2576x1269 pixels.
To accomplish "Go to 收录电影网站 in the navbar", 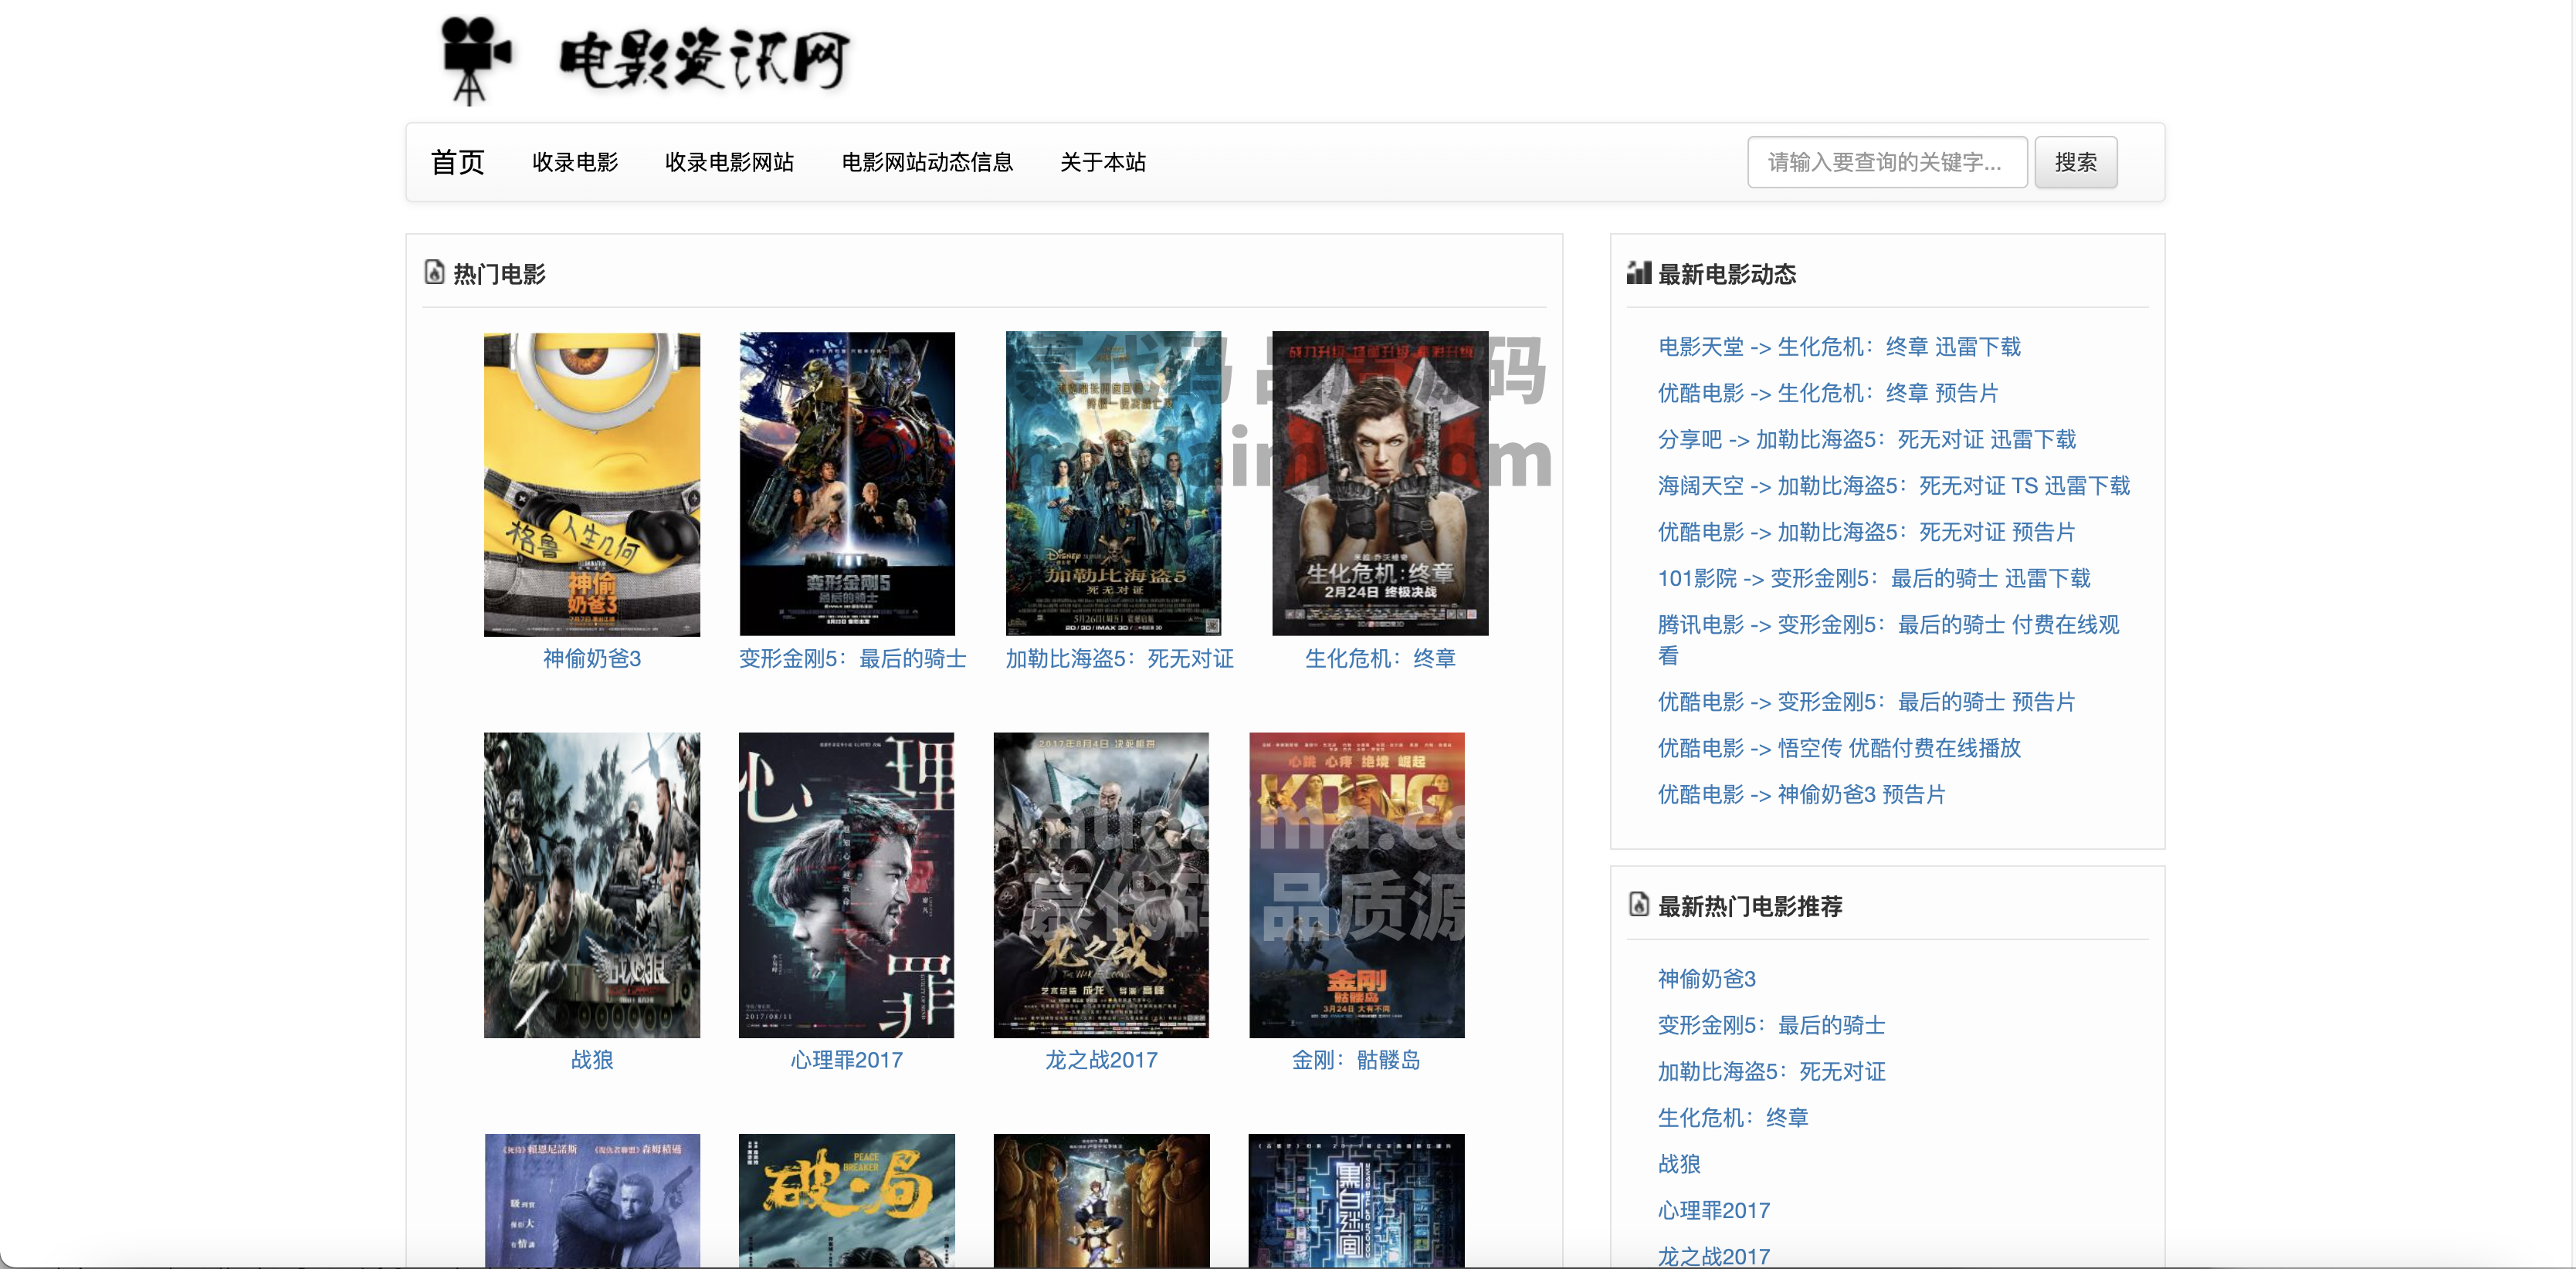I will point(729,162).
